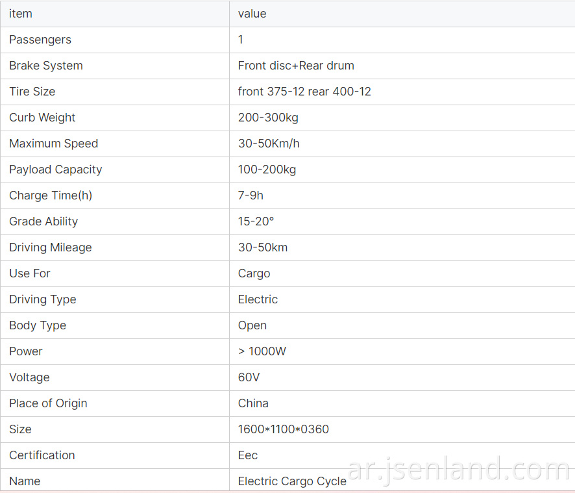The height and width of the screenshot is (493, 575).
Task: Click the 'Brake System' label
Action: (x=46, y=66)
